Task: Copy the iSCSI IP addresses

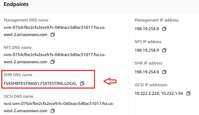Action: [x=188, y=93]
